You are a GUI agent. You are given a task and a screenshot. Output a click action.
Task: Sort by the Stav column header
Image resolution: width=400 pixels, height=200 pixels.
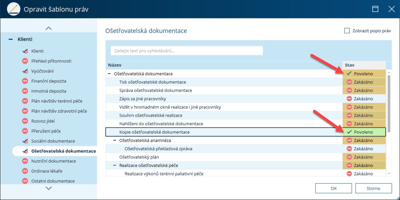coord(364,65)
